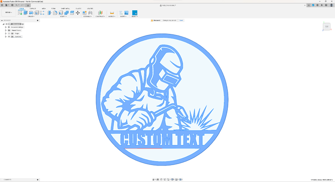Choose the Extrude tool

(x=26, y=13)
